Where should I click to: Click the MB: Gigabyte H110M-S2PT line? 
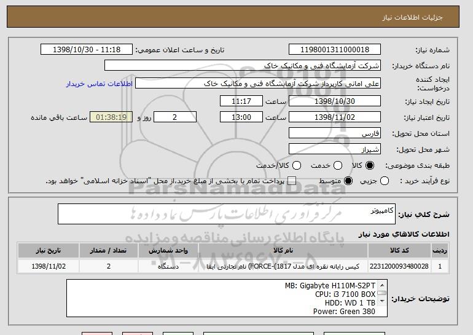(x=330, y=285)
